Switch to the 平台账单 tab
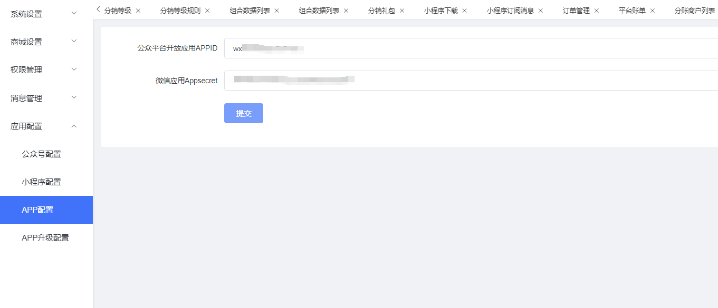Image resolution: width=718 pixels, height=308 pixels. [x=632, y=11]
